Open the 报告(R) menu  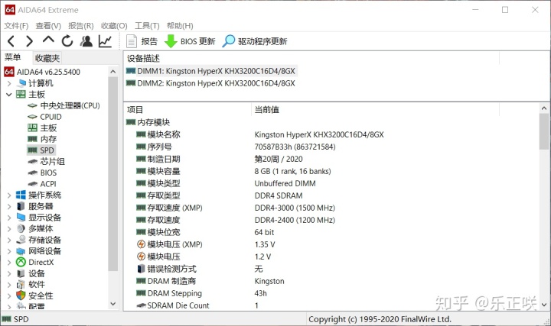pos(81,26)
